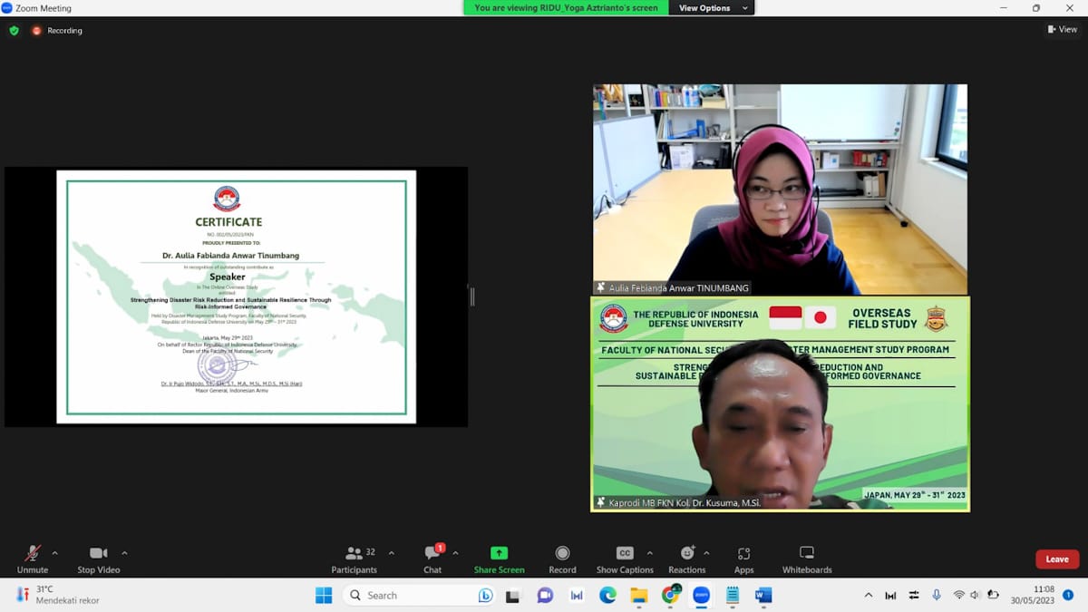Open the purple Chat app on taskbar

point(545,595)
